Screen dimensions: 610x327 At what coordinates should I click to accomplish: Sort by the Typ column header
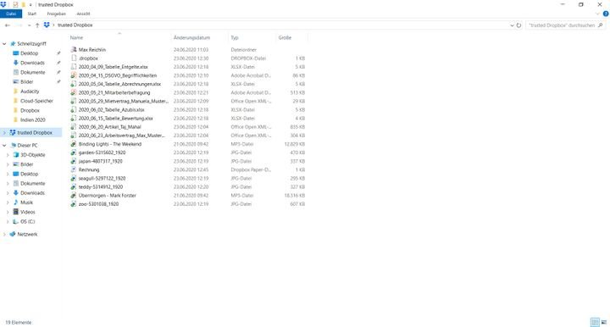coord(234,38)
